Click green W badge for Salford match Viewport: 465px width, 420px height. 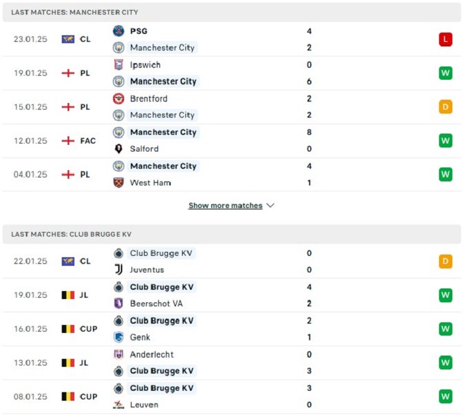click(446, 141)
